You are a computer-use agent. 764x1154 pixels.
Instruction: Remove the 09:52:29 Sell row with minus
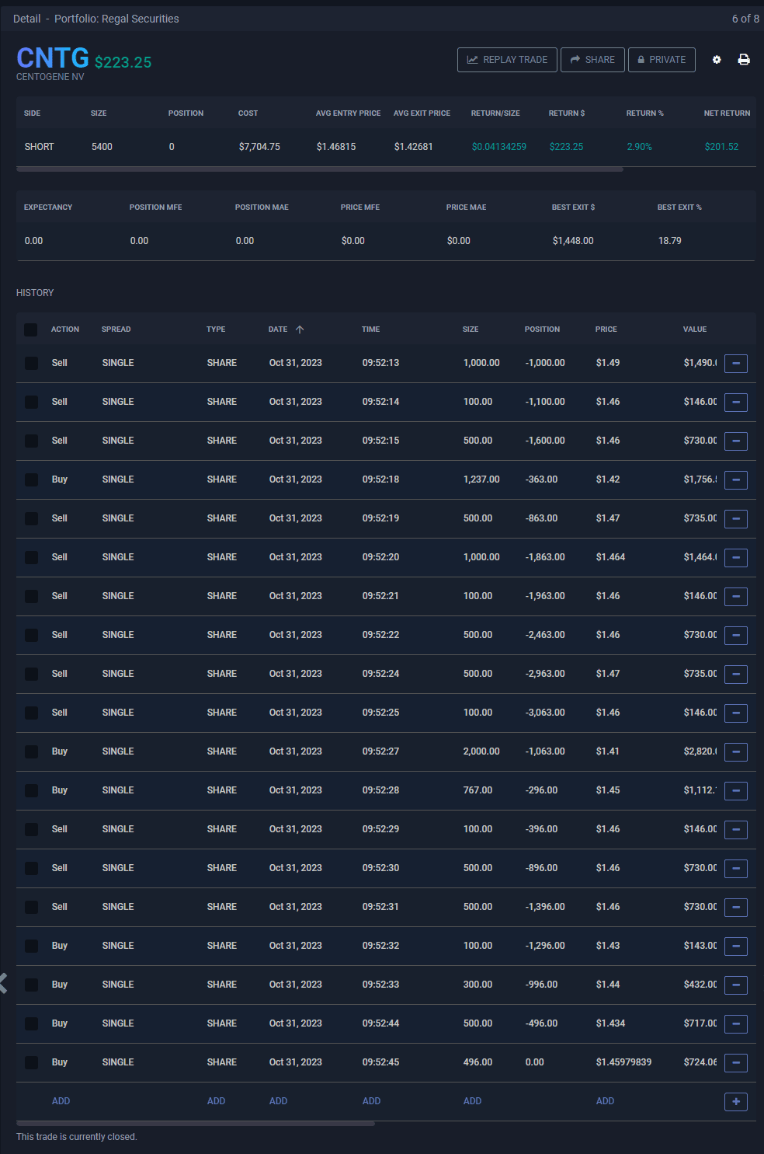pos(736,829)
